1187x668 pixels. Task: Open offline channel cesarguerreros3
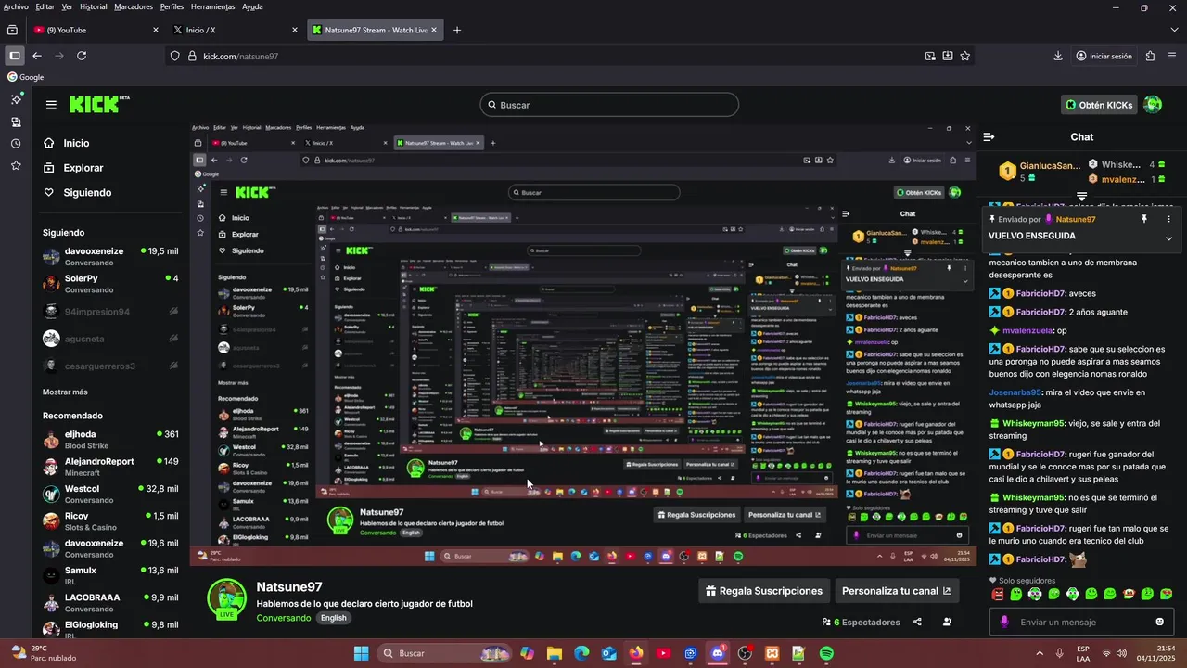pos(110,366)
